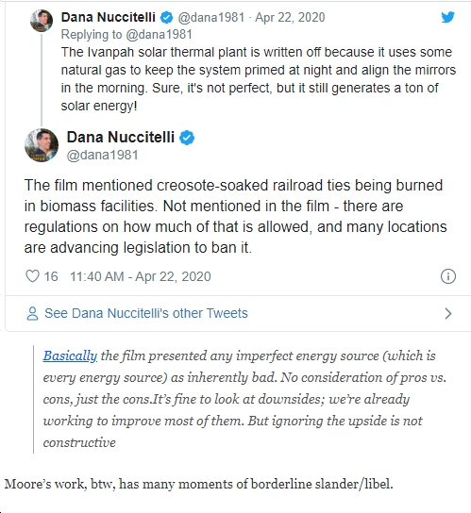Open tweet info via circled i icon
471x513 pixels.
(447, 276)
